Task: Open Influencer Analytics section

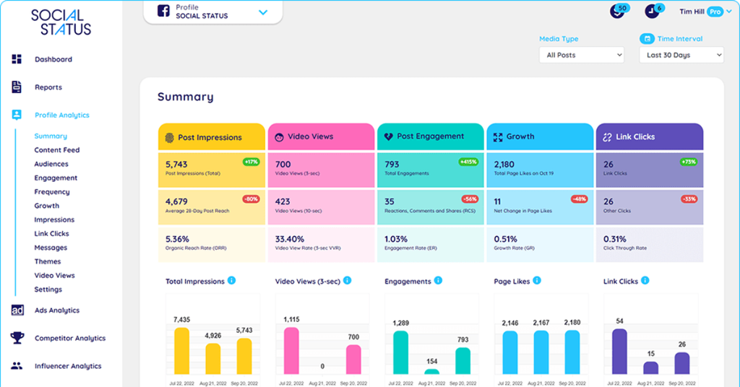Action: (68, 365)
